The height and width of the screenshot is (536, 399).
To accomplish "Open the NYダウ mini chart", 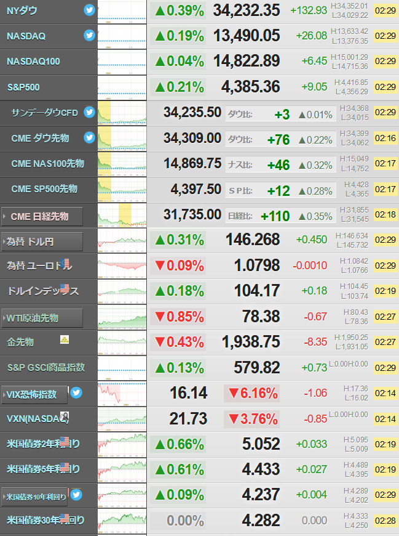I will coord(122,12).
